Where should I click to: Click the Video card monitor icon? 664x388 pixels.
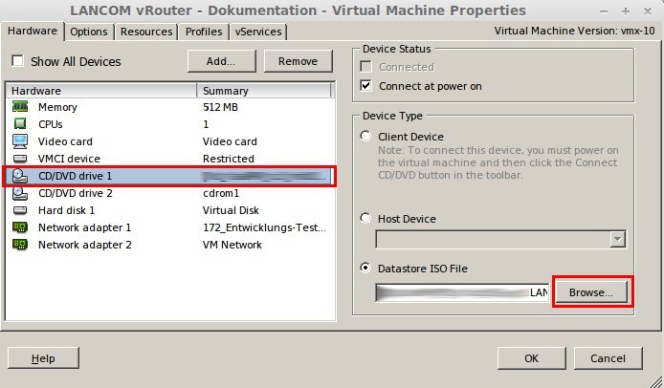click(x=20, y=141)
